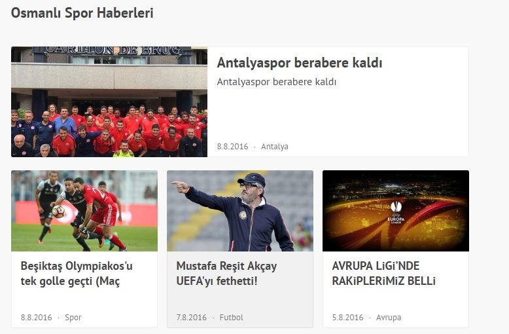Select the date 8.8.2016 beside Spor
Screen dimensions: 509x334
pos(37,317)
